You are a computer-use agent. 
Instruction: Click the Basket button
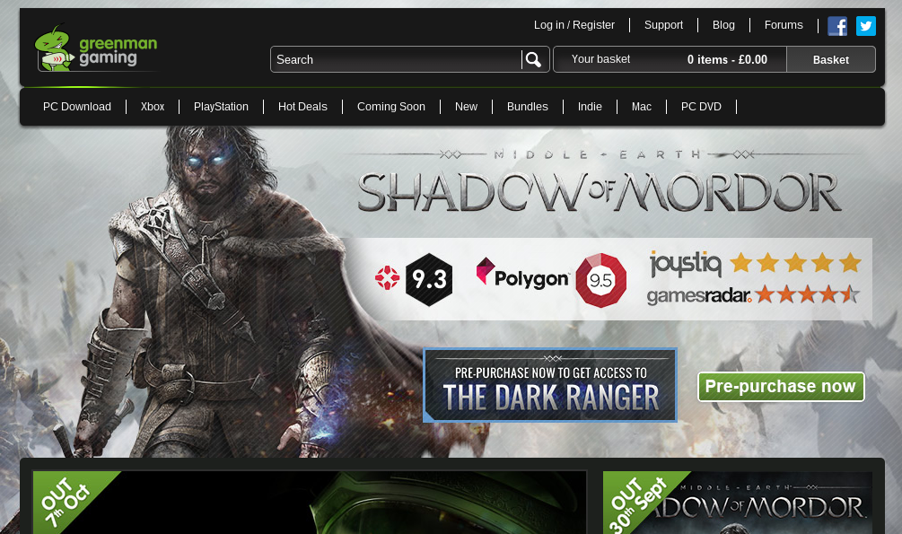pos(831,59)
